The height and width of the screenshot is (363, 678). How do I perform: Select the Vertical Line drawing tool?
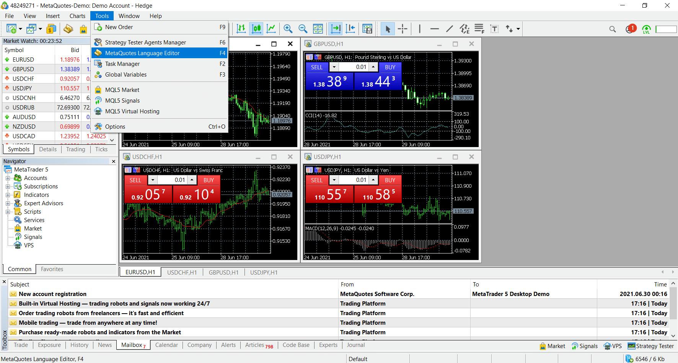[x=420, y=29]
